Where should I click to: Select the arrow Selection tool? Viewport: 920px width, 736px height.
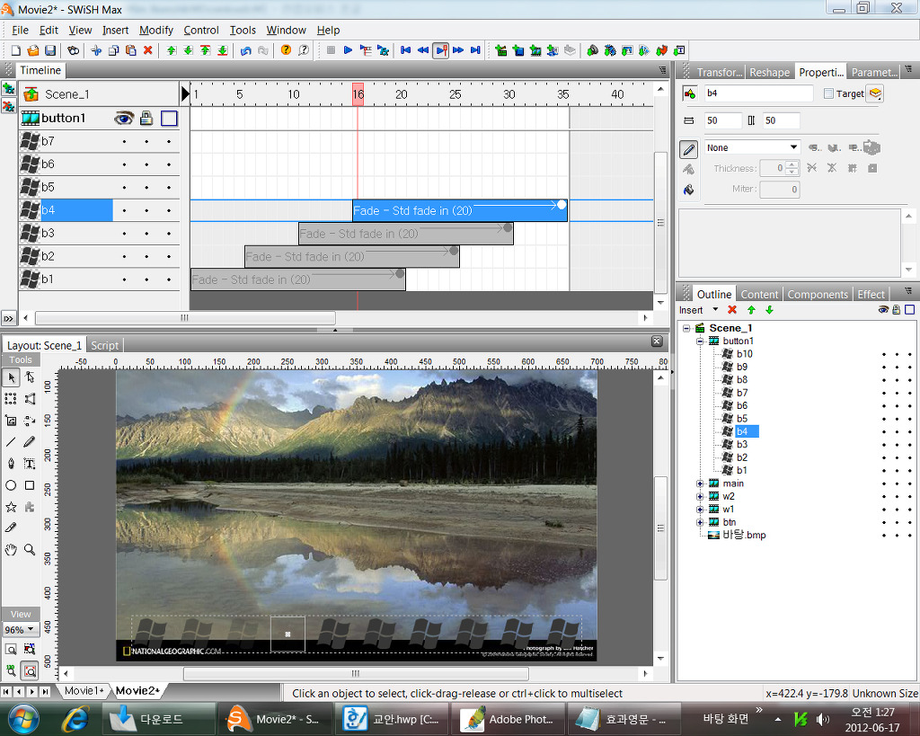pos(11,377)
